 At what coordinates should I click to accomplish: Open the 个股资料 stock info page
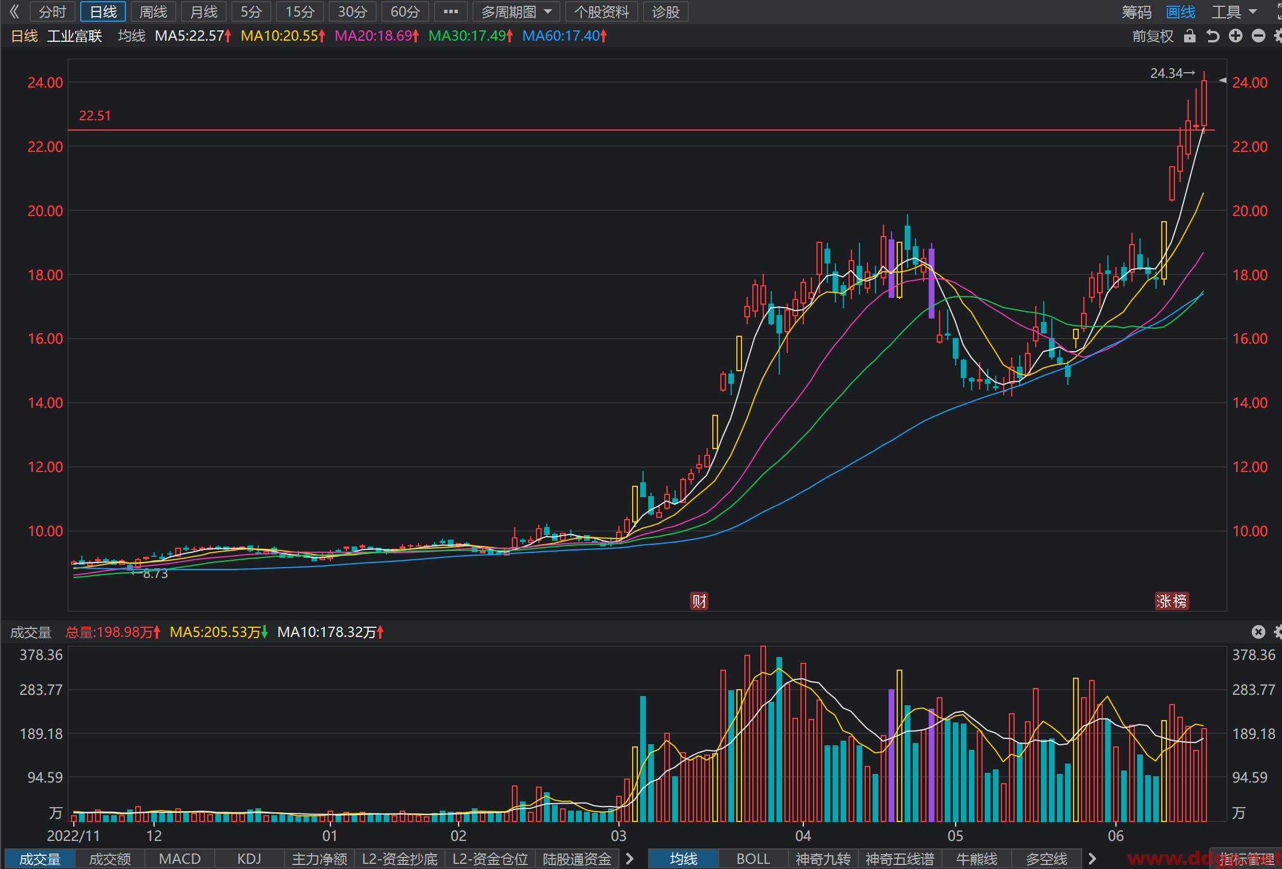[x=601, y=11]
